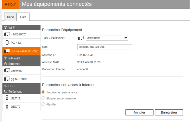The height and width of the screenshot is (122, 190).
Task: Click the nom field containing tasmota-6B2128-296
Action: [105, 47]
